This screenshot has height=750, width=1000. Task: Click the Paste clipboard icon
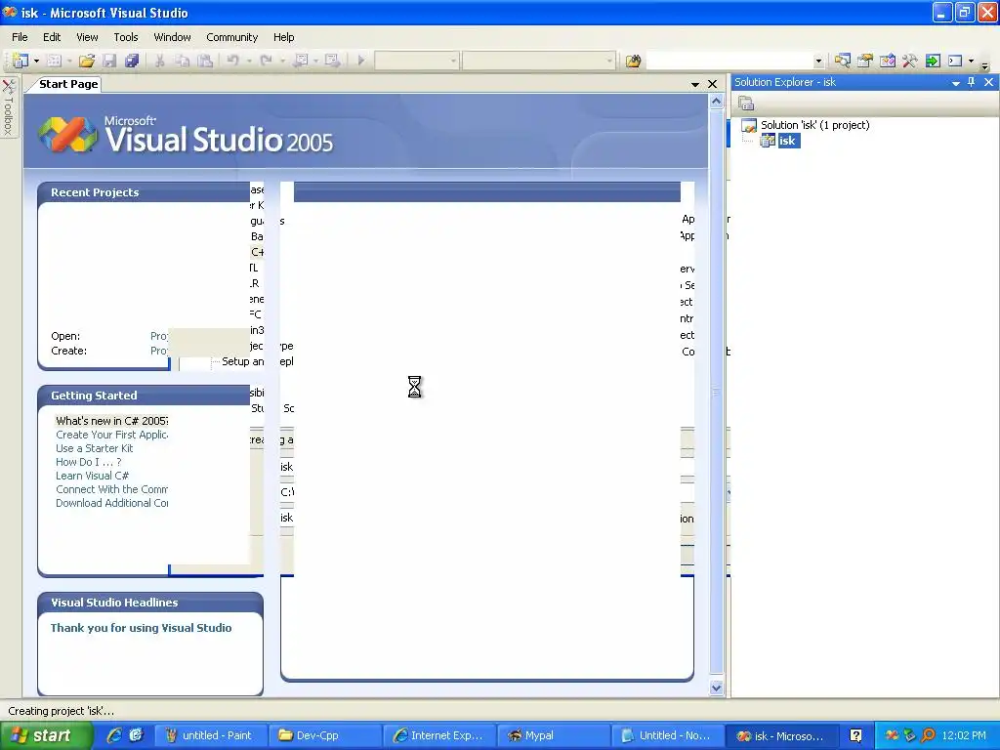[x=205, y=61]
